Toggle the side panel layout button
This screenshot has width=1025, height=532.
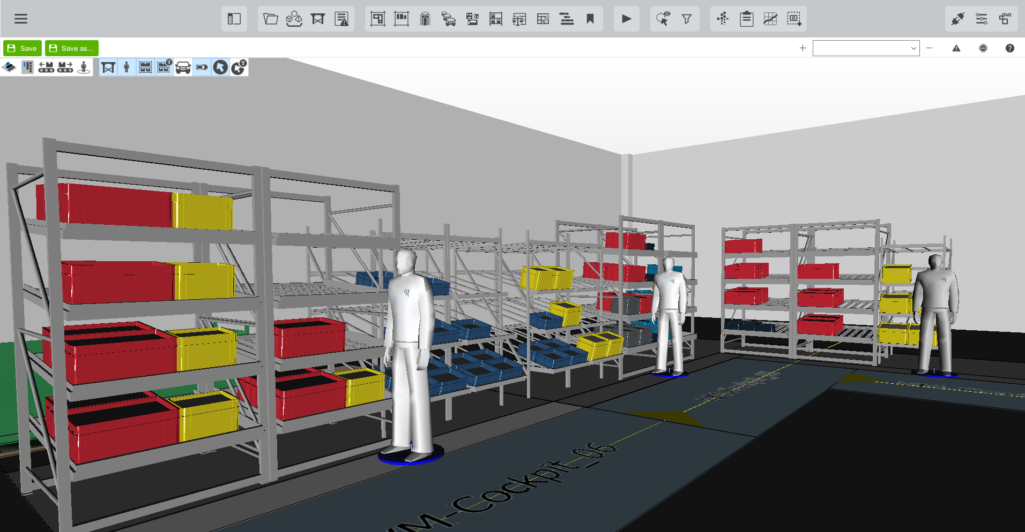pyautogui.click(x=234, y=19)
